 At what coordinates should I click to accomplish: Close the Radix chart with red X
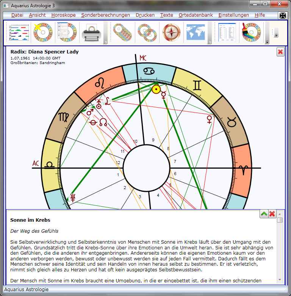click(280, 52)
